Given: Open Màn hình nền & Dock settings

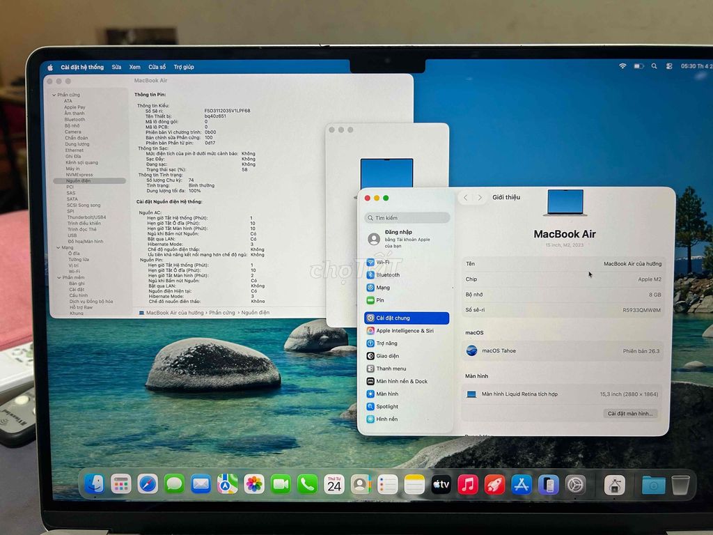Looking at the screenshot, I should click(x=407, y=381).
